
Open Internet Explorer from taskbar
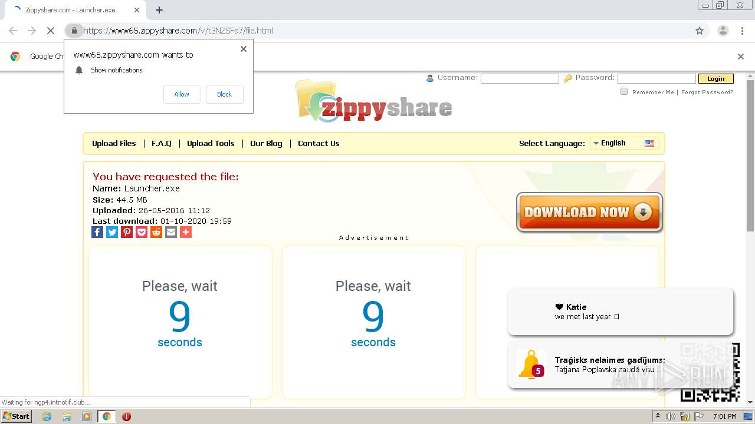47,416
